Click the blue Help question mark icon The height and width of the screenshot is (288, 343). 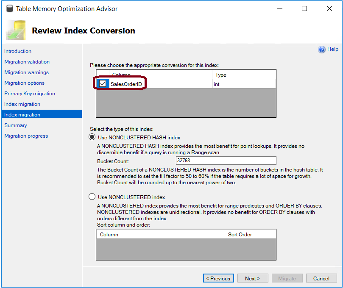coord(321,50)
